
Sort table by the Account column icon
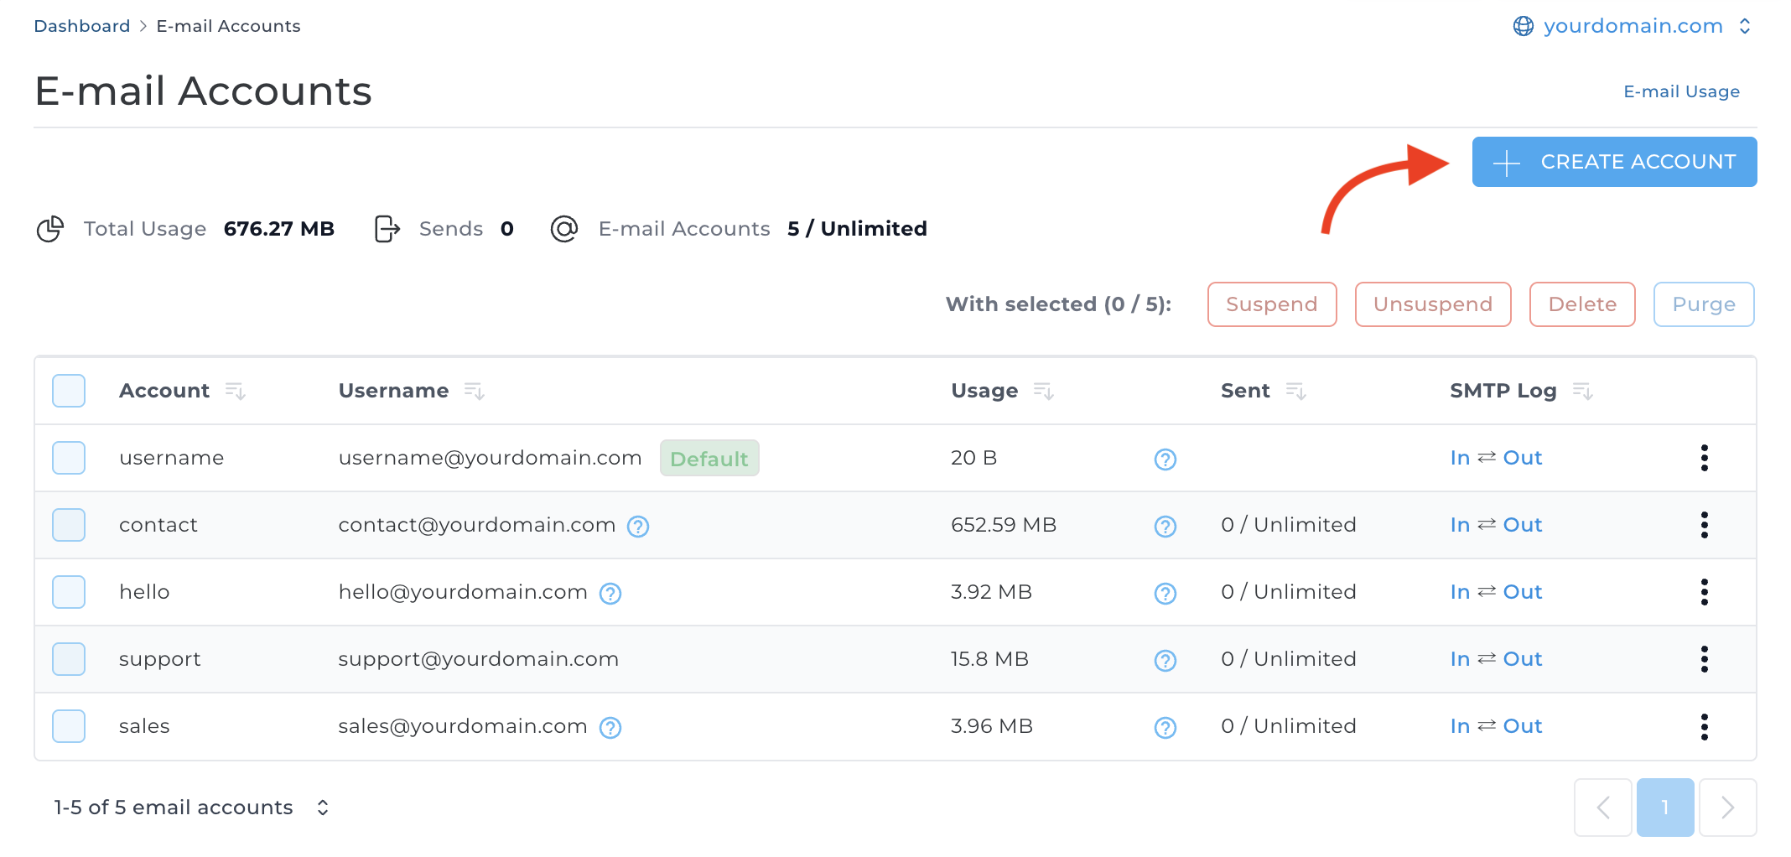235,391
